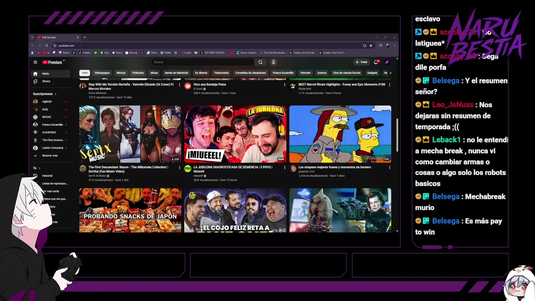Open options for Los simpson video
Image resolution: width=535 pixels, height=301 pixels.
pos(390,168)
